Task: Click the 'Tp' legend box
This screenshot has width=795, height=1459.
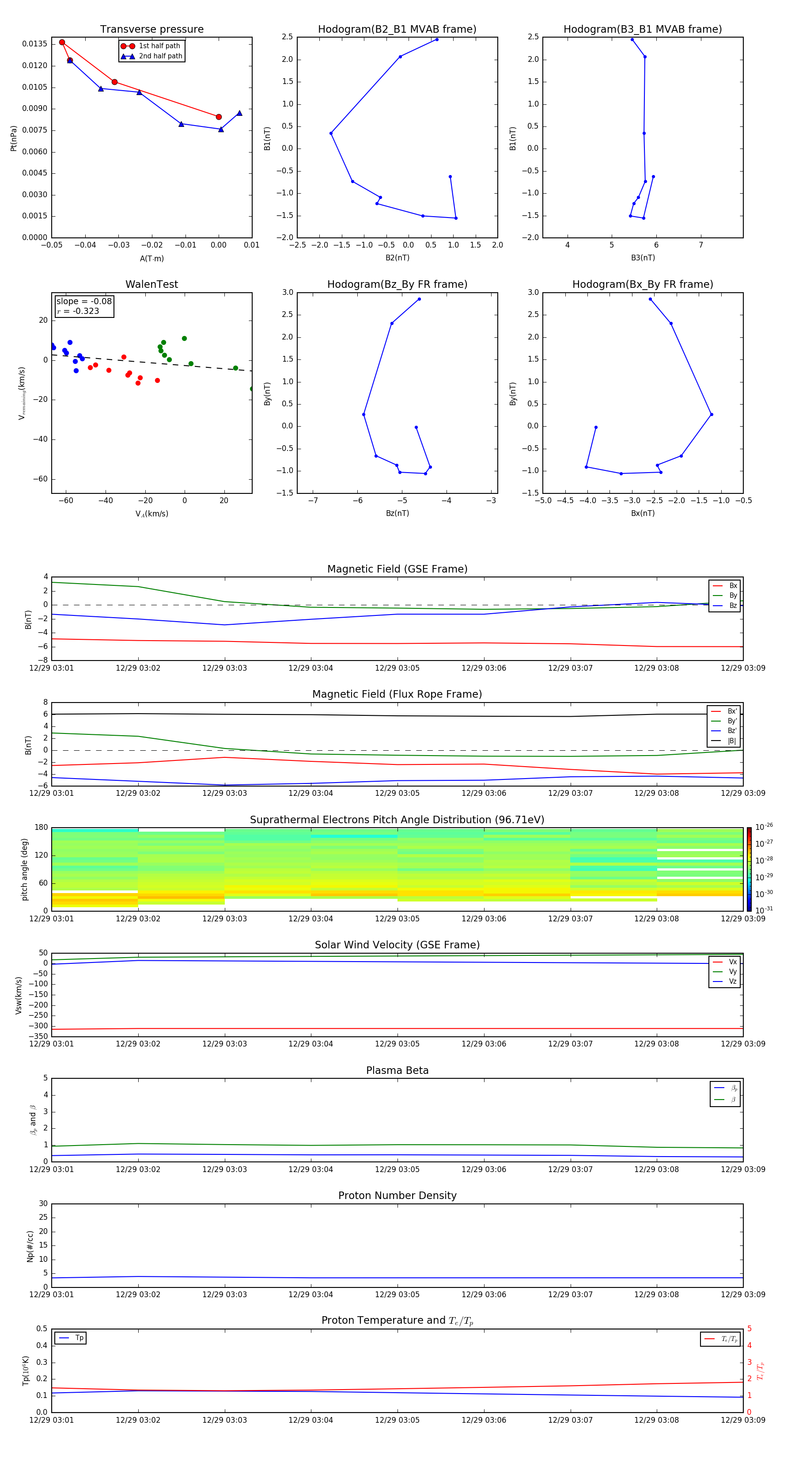Action: [71, 1338]
